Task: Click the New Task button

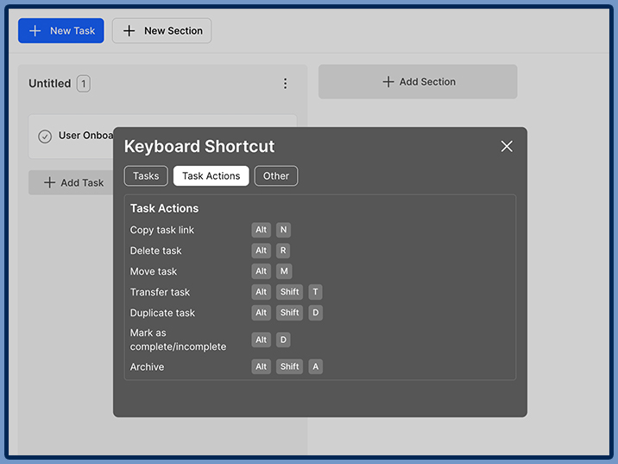Action: pyautogui.click(x=61, y=31)
